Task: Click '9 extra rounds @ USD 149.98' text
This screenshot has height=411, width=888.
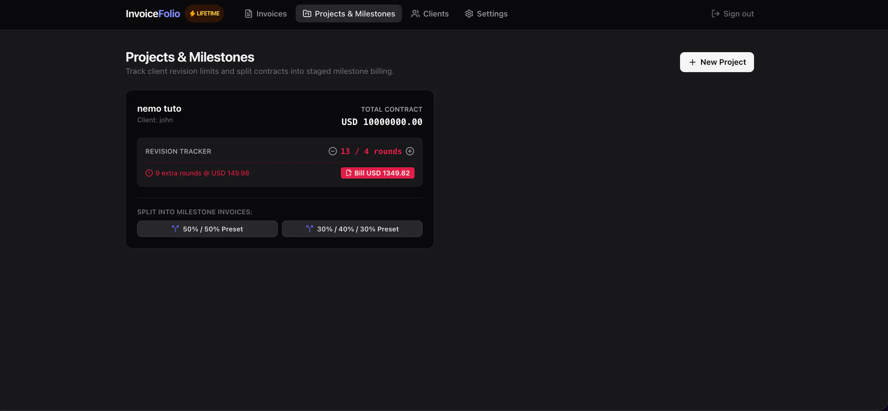Action: 202,173
